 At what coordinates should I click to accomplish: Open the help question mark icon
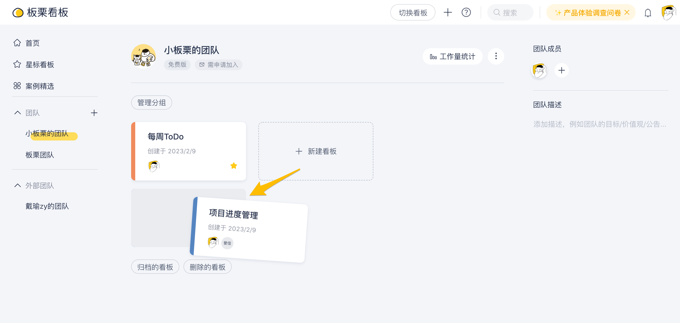point(466,12)
